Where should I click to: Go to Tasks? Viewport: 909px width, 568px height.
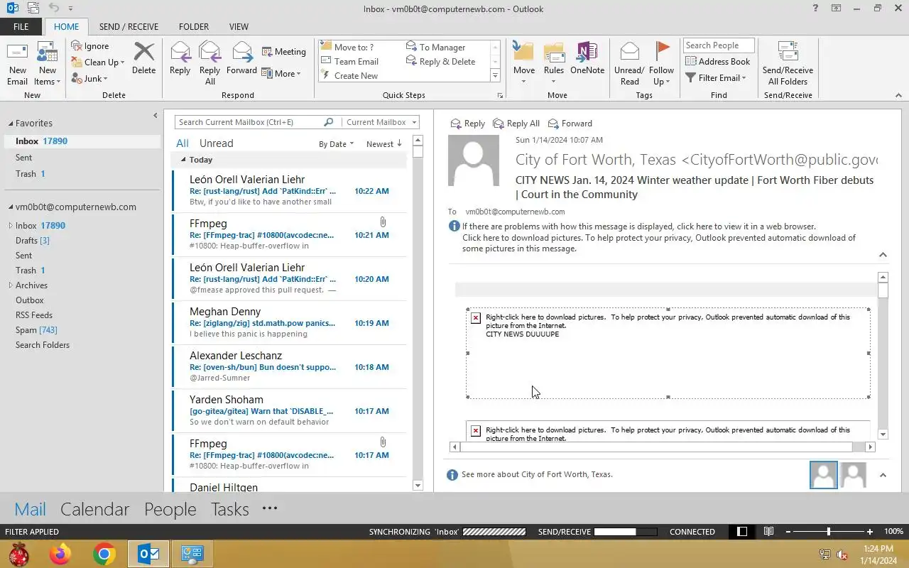tap(229, 509)
